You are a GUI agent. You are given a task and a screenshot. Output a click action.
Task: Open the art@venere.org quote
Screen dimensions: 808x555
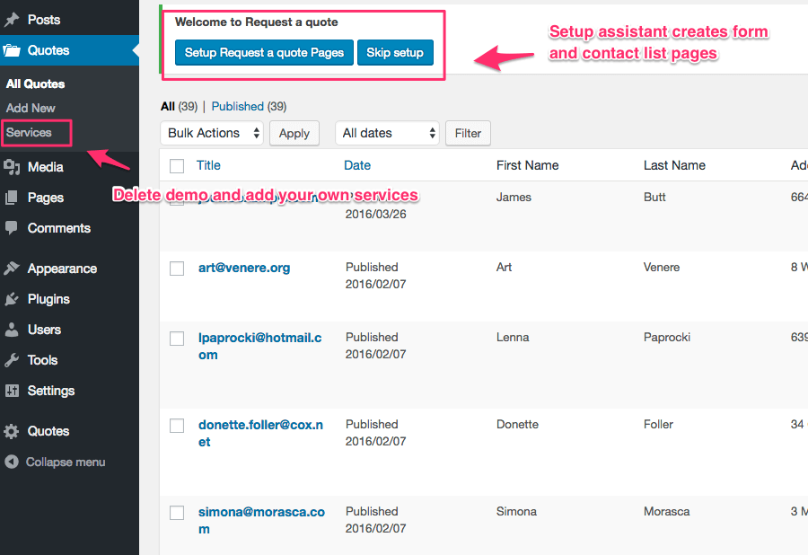pyautogui.click(x=244, y=268)
